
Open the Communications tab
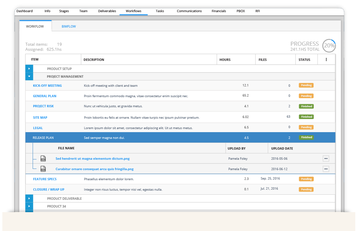click(x=189, y=11)
